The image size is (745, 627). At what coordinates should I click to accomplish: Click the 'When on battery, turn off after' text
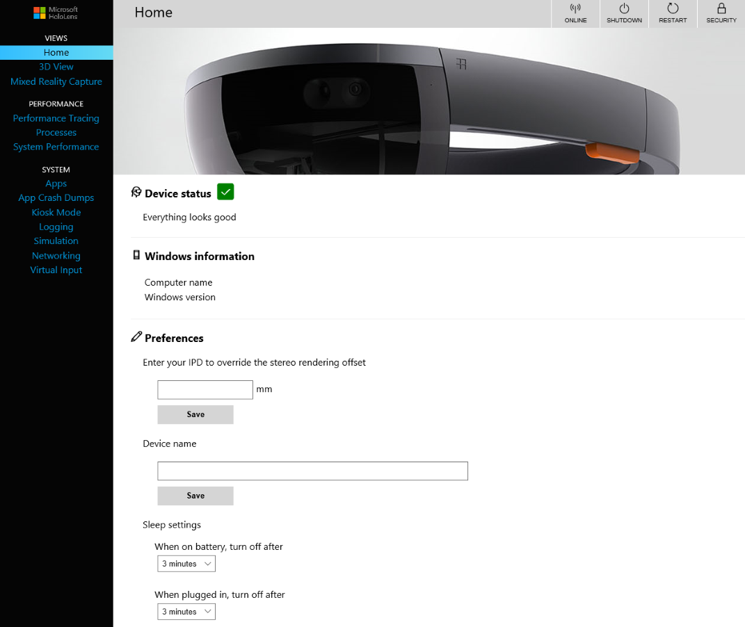click(218, 547)
